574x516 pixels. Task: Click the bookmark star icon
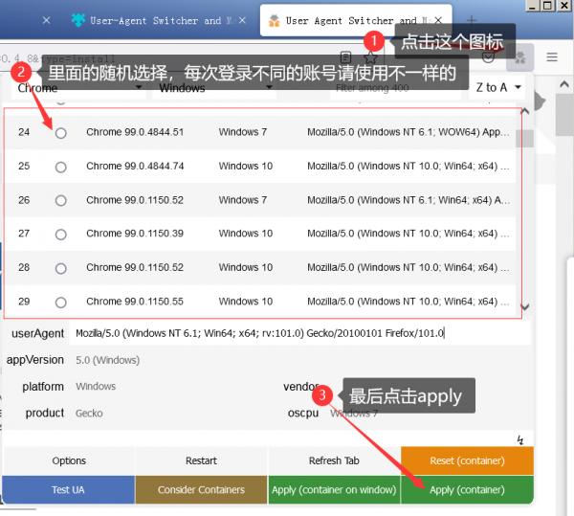pos(370,57)
